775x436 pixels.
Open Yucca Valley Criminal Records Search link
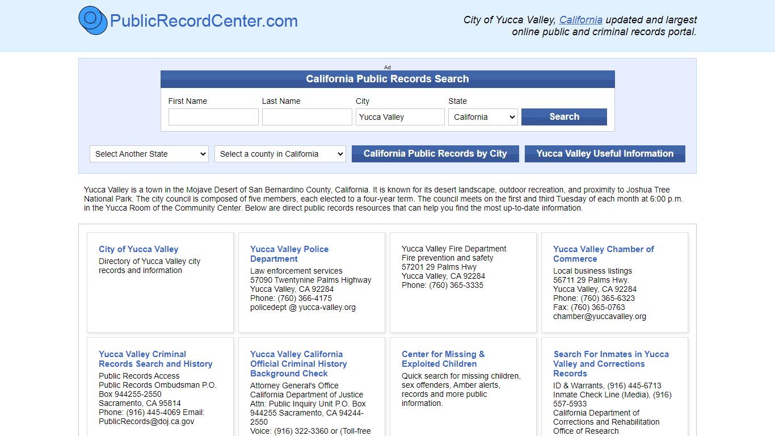pos(155,359)
